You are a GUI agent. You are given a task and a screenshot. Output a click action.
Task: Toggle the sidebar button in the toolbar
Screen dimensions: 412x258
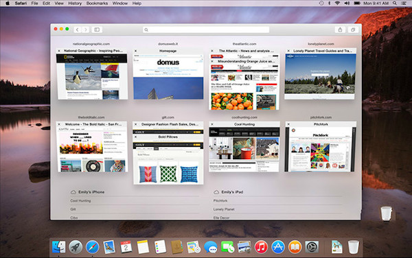click(x=97, y=30)
